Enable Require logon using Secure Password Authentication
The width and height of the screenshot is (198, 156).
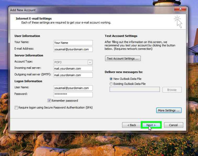16,108
